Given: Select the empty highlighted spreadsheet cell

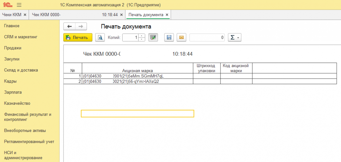Looking at the screenshot, I should [x=138, y=114].
